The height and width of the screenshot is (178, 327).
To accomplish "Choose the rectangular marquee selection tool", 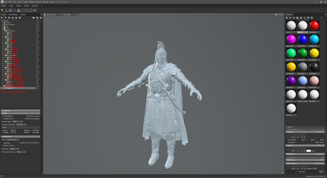I will coord(23,10).
